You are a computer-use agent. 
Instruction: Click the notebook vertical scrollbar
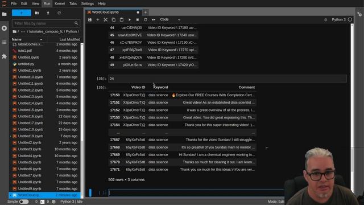[x=352, y=109]
